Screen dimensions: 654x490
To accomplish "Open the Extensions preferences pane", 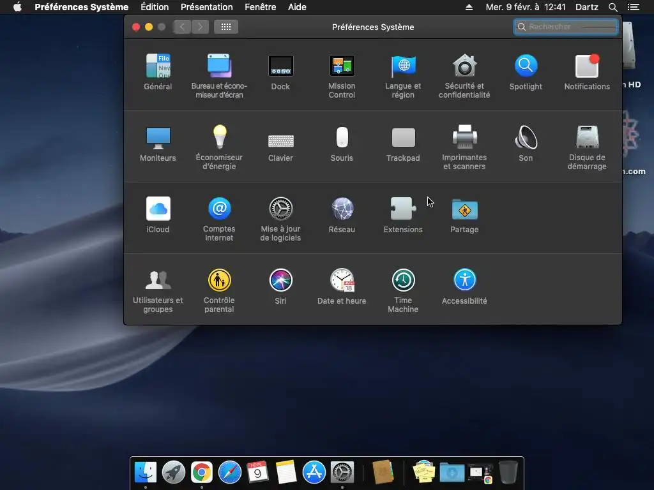I will click(403, 214).
